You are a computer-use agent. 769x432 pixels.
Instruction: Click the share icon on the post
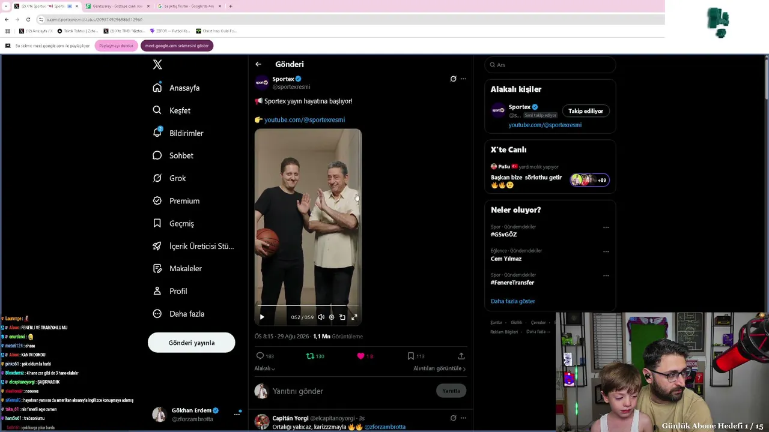click(x=461, y=356)
